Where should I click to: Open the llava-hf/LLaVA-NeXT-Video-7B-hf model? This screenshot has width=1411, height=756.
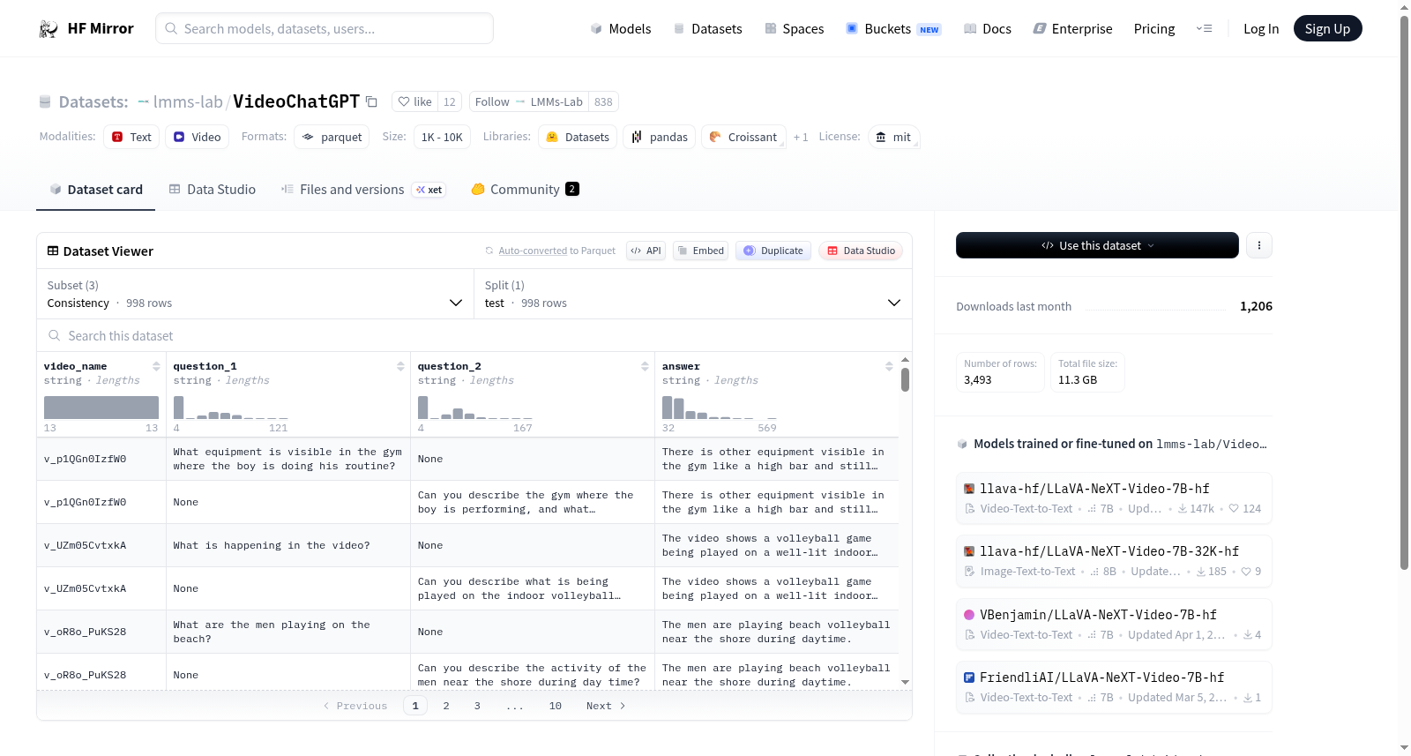click(x=1114, y=498)
